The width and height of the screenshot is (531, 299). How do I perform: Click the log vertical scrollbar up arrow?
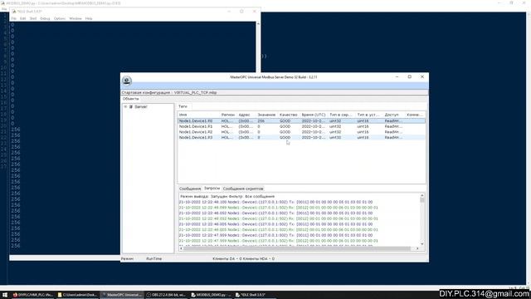(x=422, y=196)
